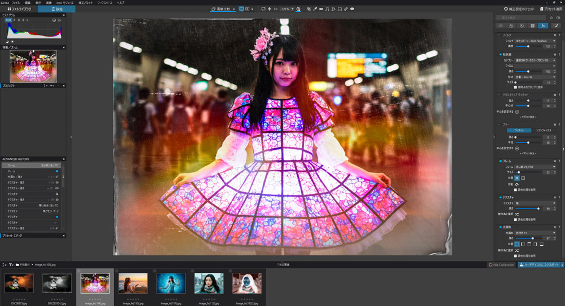Check the Frame 'apply color rendering' checkbox
Viewport: 565px width, 306px height.
515,189
